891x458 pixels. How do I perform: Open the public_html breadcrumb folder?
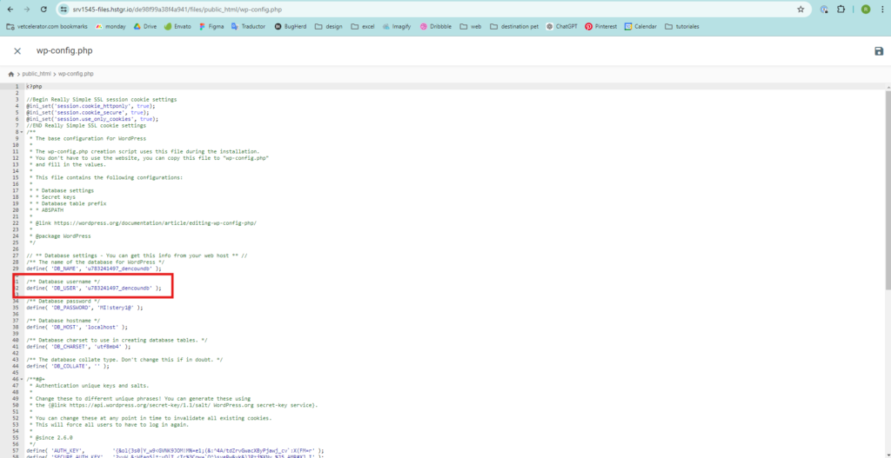pyautogui.click(x=38, y=74)
